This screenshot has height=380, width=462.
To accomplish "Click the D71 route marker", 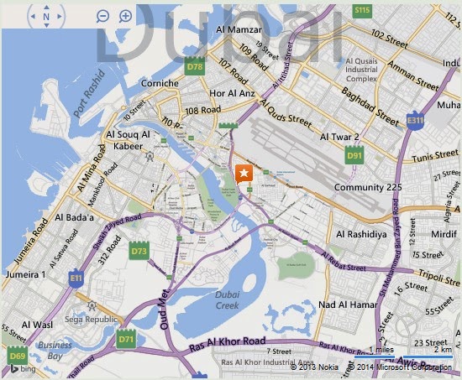I will coord(126,339).
